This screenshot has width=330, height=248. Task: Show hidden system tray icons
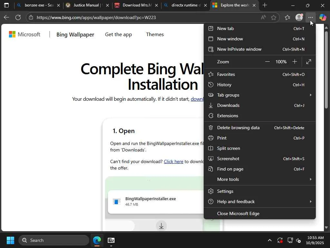[270, 240]
